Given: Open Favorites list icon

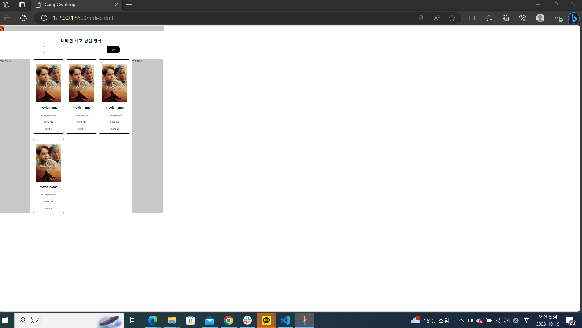Looking at the screenshot, I should (x=489, y=18).
